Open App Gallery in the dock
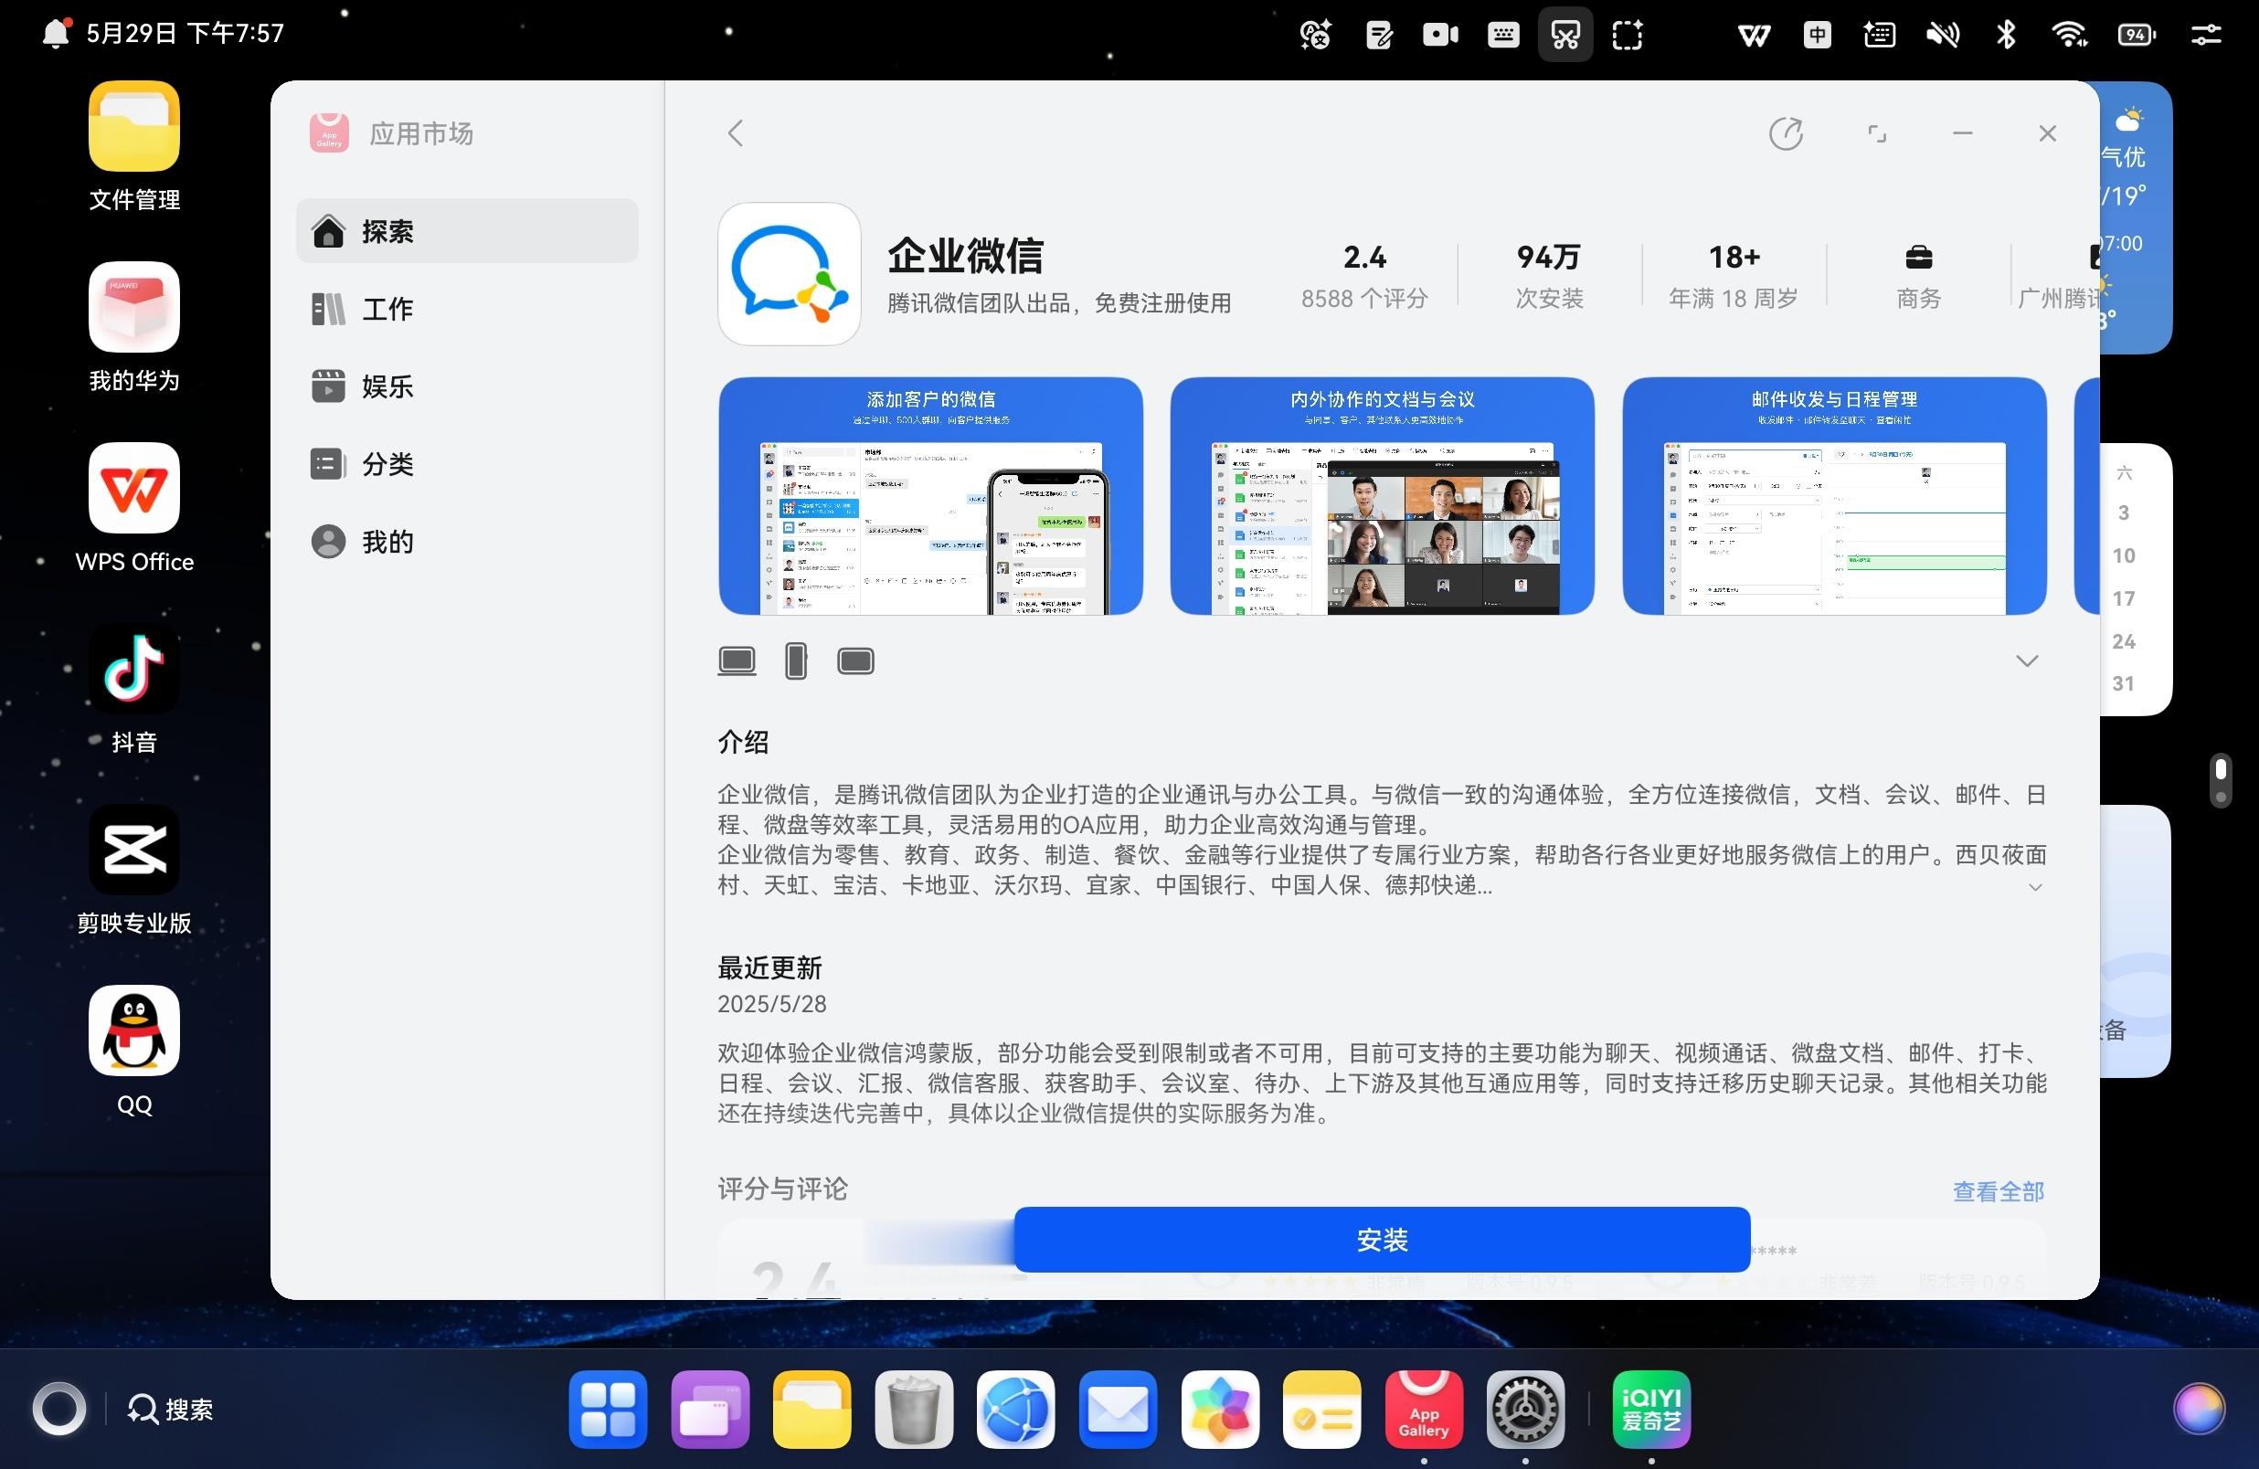The height and width of the screenshot is (1469, 2259). [x=1423, y=1410]
